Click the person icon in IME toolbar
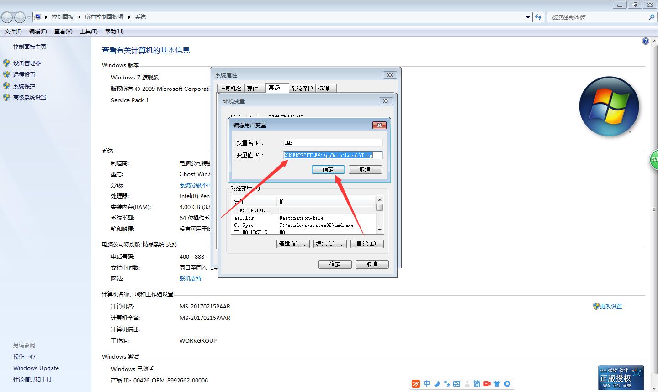 [x=467, y=384]
